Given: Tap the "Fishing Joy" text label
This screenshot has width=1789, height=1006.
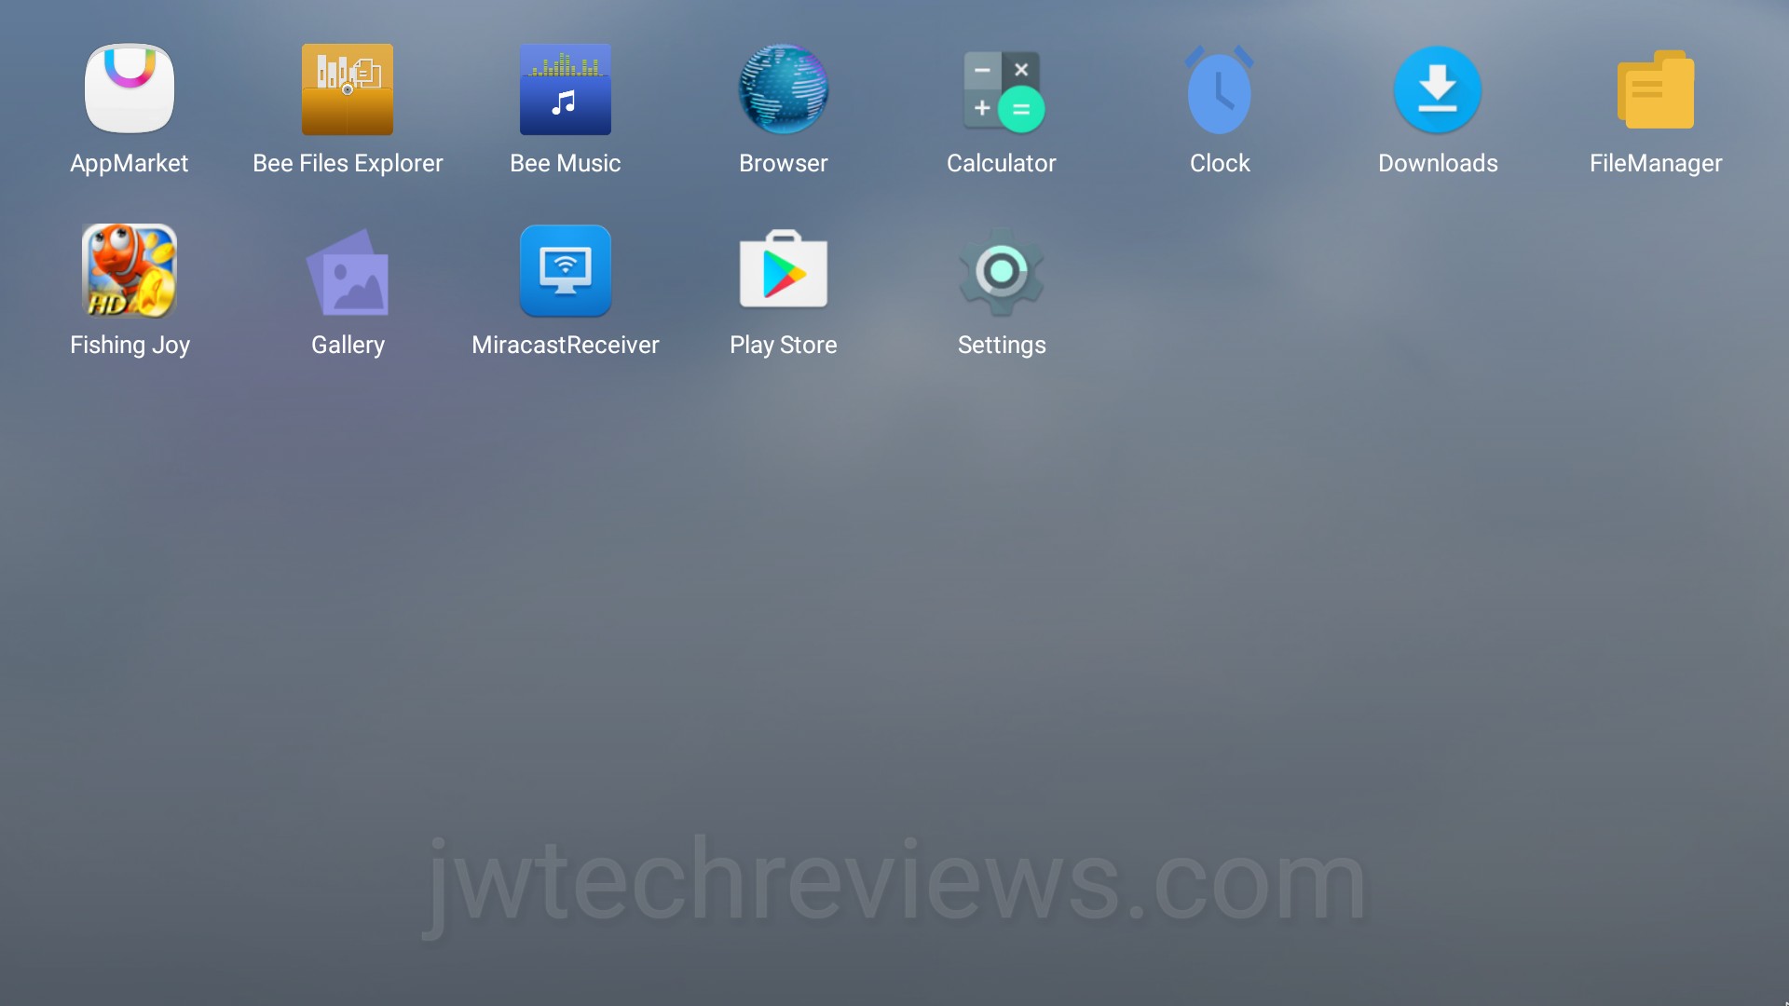Looking at the screenshot, I should coord(130,345).
